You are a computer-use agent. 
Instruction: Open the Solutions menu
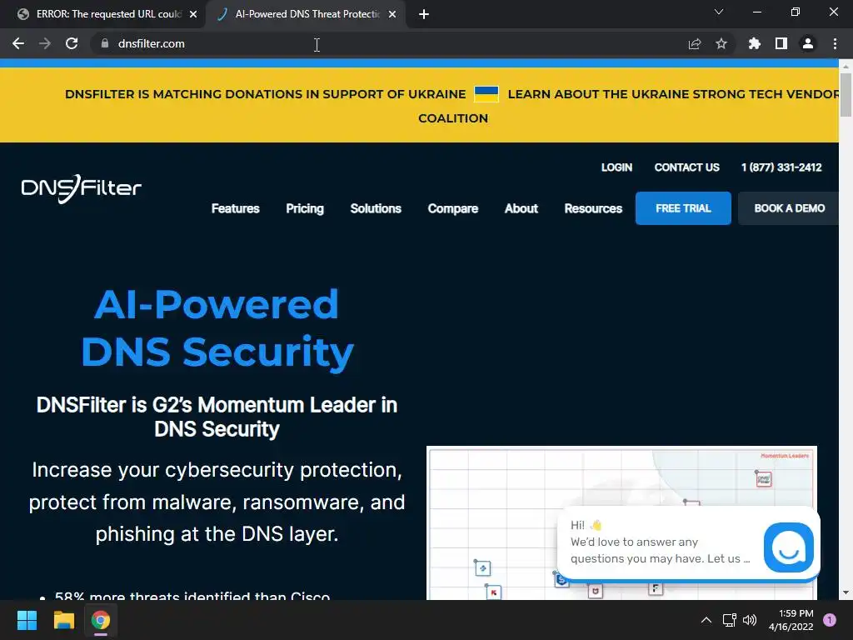tap(376, 208)
